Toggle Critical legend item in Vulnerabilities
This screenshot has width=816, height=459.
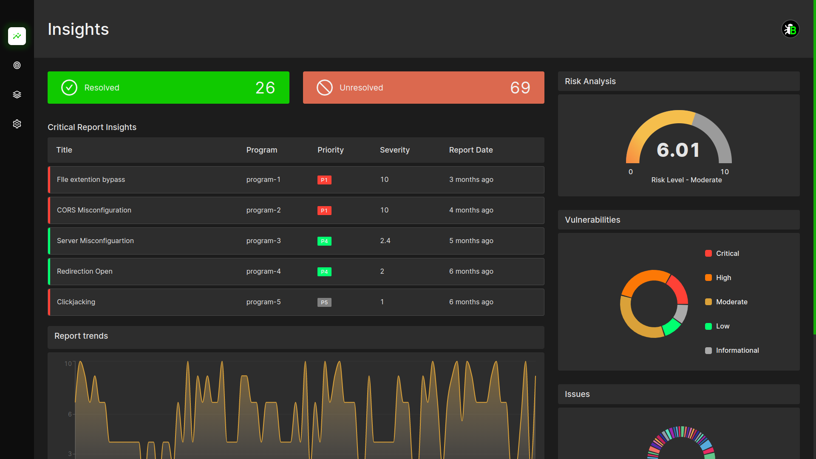pyautogui.click(x=727, y=253)
